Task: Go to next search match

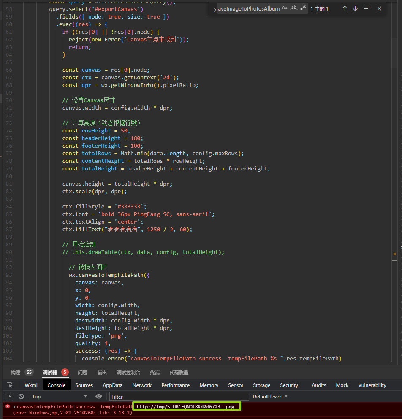Action: (355, 8)
